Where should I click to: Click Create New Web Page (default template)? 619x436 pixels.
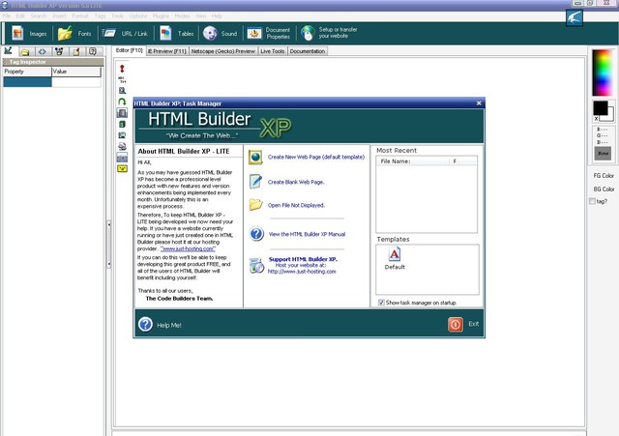[x=316, y=157]
